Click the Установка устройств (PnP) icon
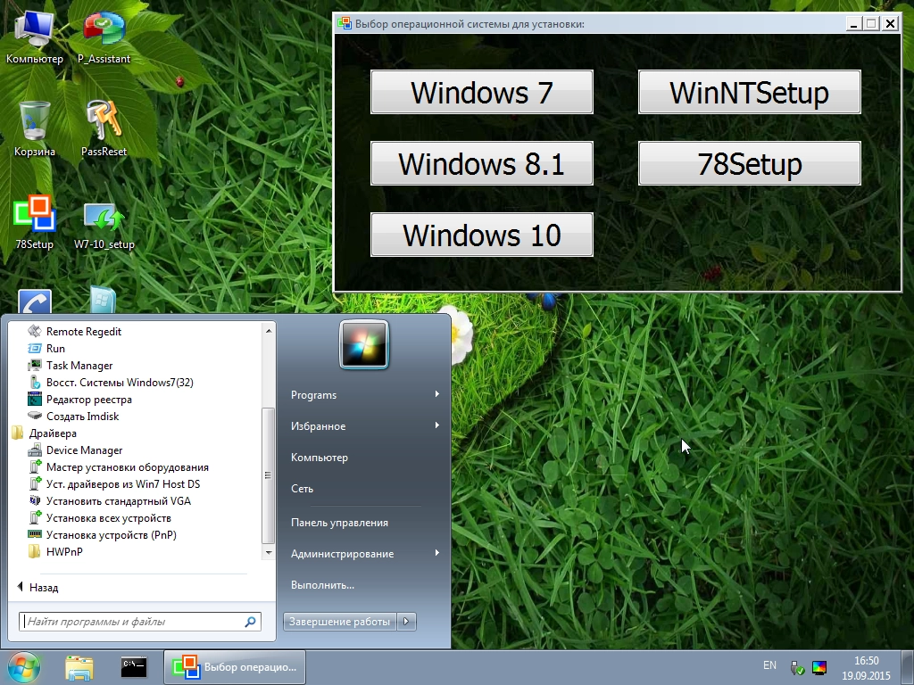This screenshot has width=914, height=685. click(35, 534)
